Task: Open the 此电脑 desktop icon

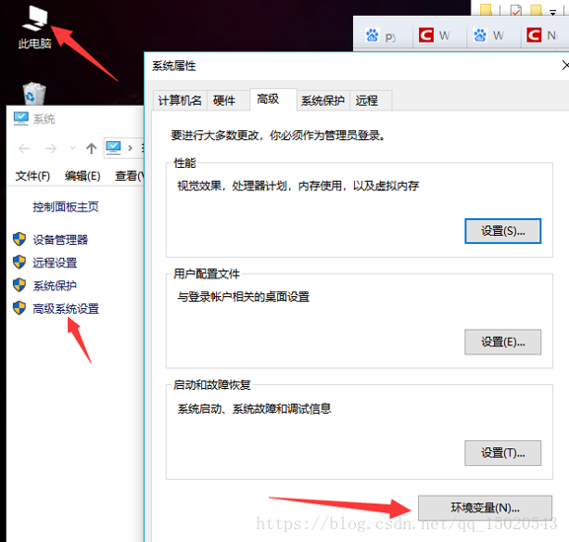Action: [x=35, y=27]
